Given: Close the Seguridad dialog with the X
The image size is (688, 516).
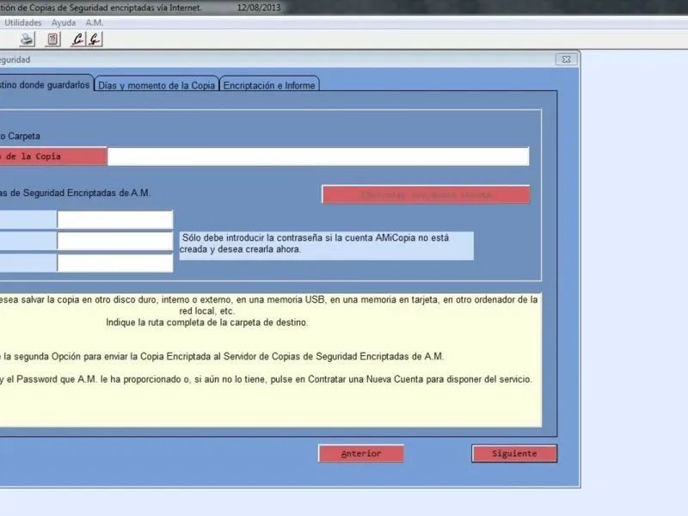Looking at the screenshot, I should click(x=566, y=59).
